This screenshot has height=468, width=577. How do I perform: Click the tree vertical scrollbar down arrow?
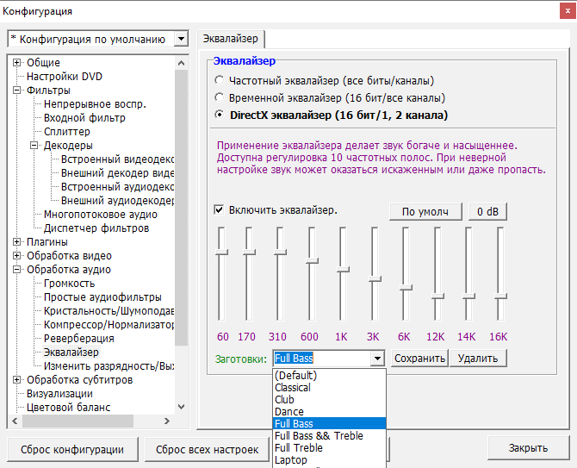181,407
